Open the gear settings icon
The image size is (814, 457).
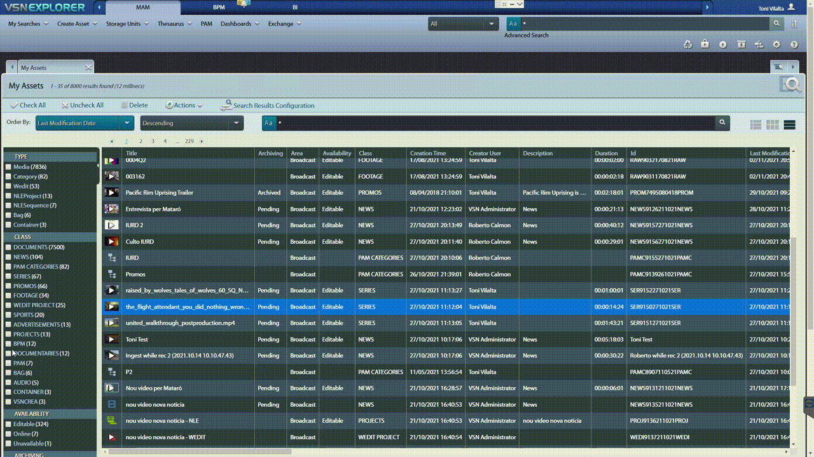(x=776, y=44)
